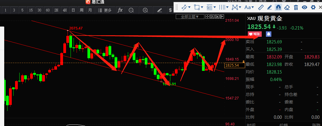Screen dimensions: 322x126
Task: Zoom in the chart with plus magnifier
Action: pos(145,10)
